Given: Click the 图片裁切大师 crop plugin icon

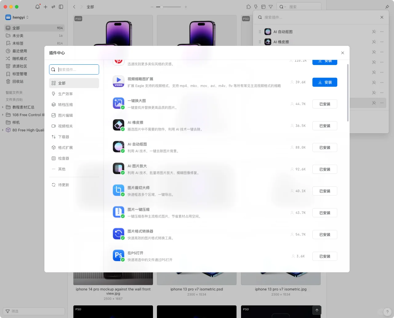Looking at the screenshot, I should click(119, 190).
